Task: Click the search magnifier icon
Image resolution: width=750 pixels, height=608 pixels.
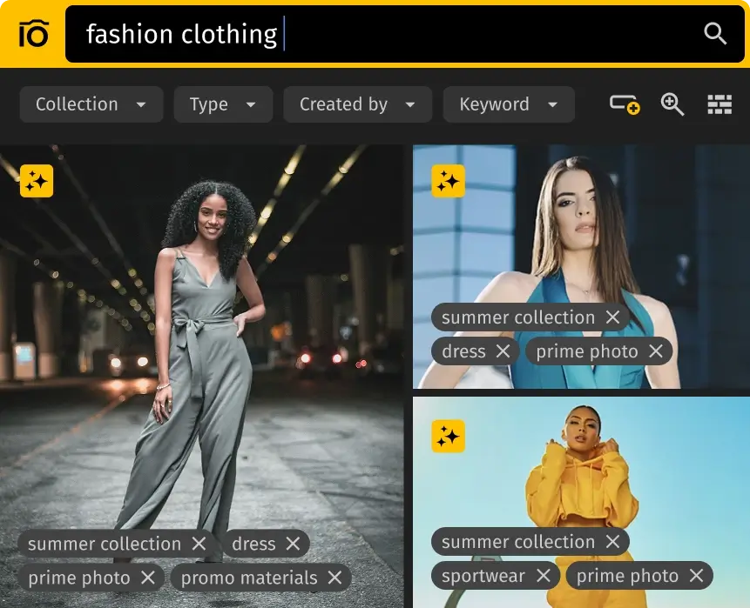Action: [715, 34]
